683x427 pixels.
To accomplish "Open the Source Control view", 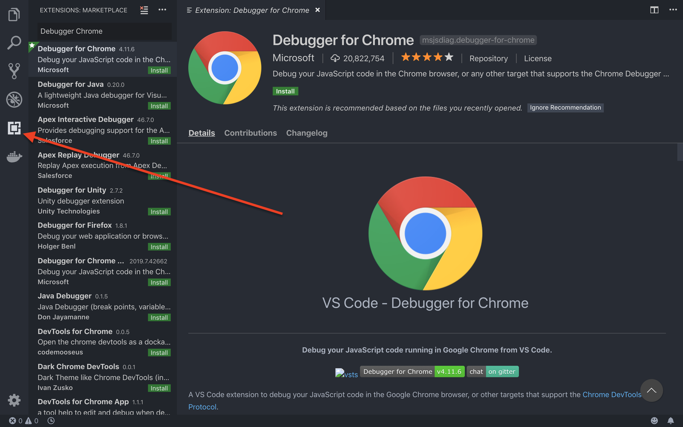I will pos(14,71).
